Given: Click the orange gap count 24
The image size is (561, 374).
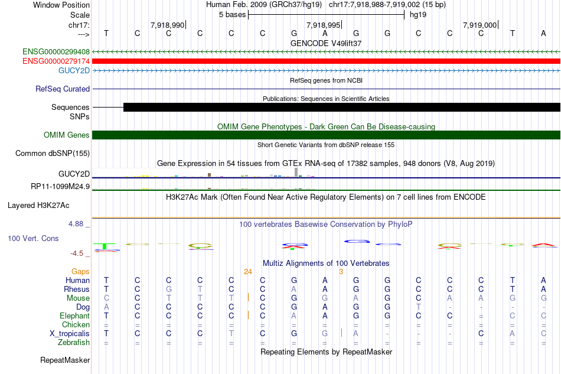Looking at the screenshot, I should pos(248,272).
